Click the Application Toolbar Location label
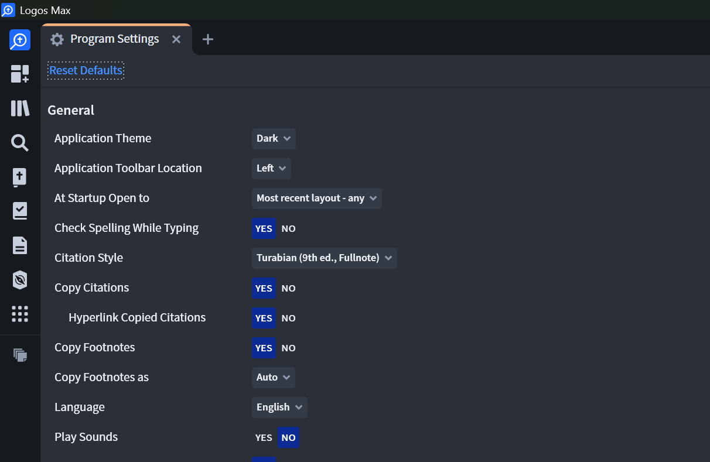 pos(128,168)
